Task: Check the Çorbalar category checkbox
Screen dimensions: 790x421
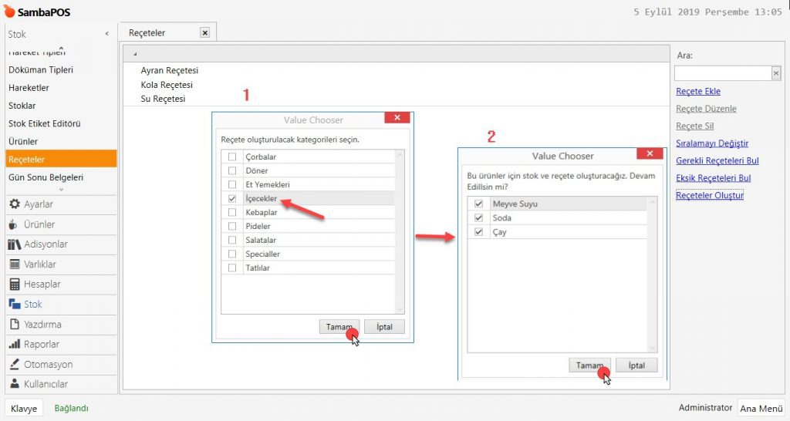Action: (x=231, y=157)
